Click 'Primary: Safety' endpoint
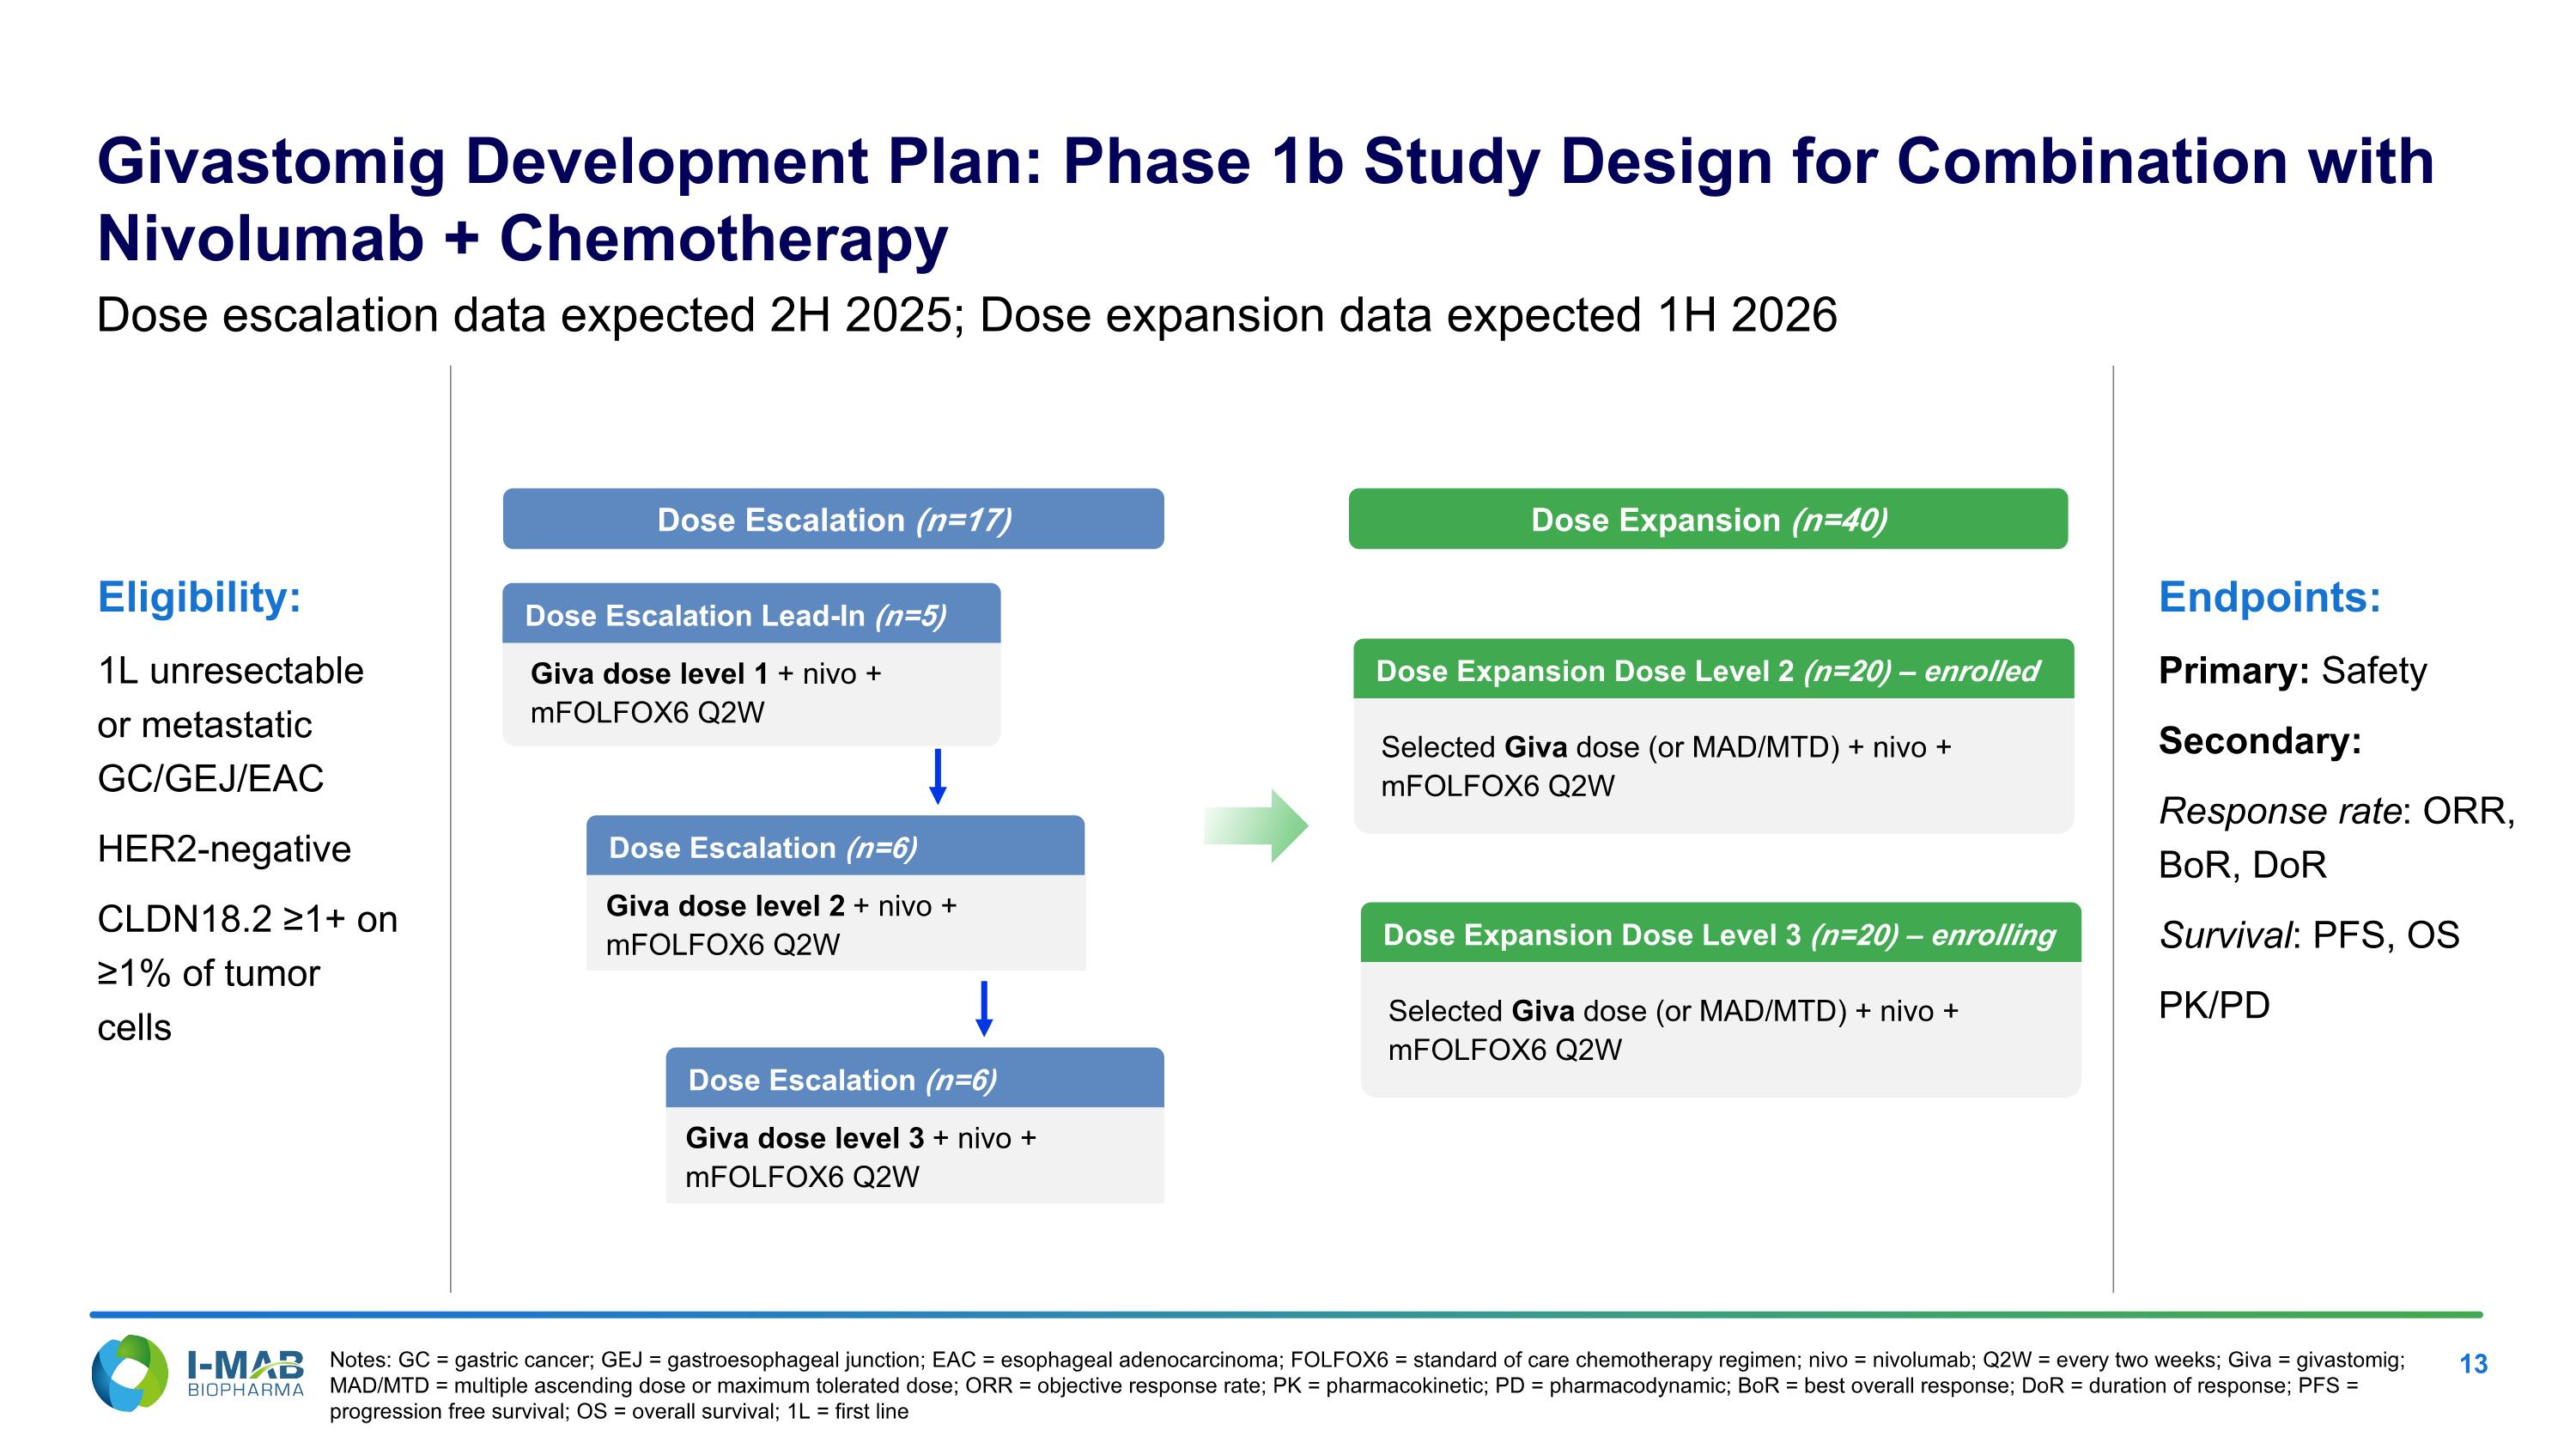2576x1449 pixels. pos(2292,670)
